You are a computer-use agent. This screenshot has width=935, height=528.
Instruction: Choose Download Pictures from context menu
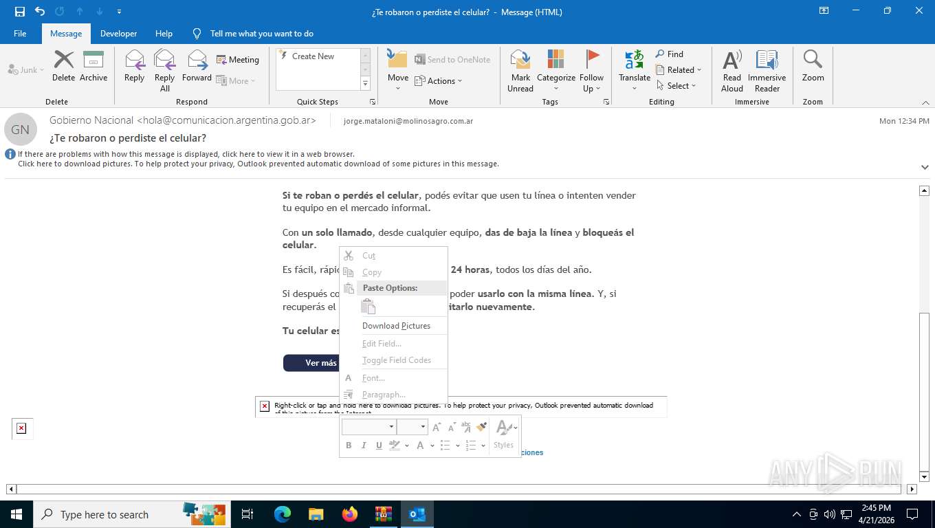pyautogui.click(x=395, y=326)
